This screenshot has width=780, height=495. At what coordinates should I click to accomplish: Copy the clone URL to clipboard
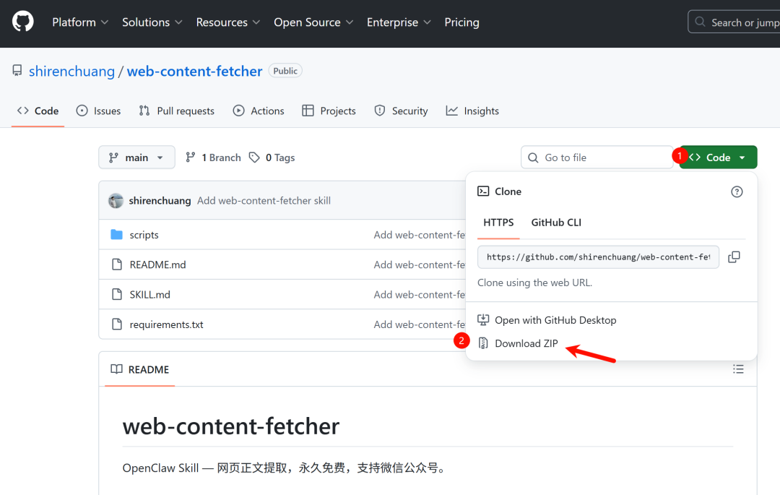click(734, 257)
